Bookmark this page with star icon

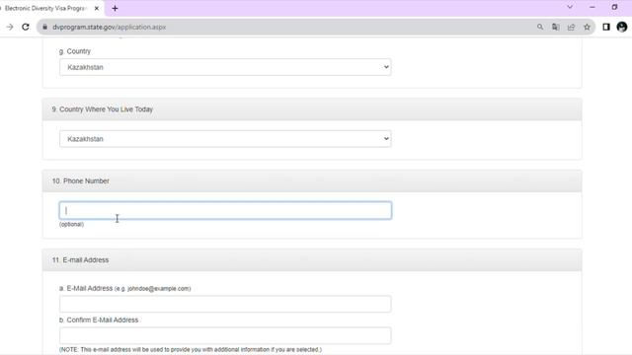[x=587, y=27]
